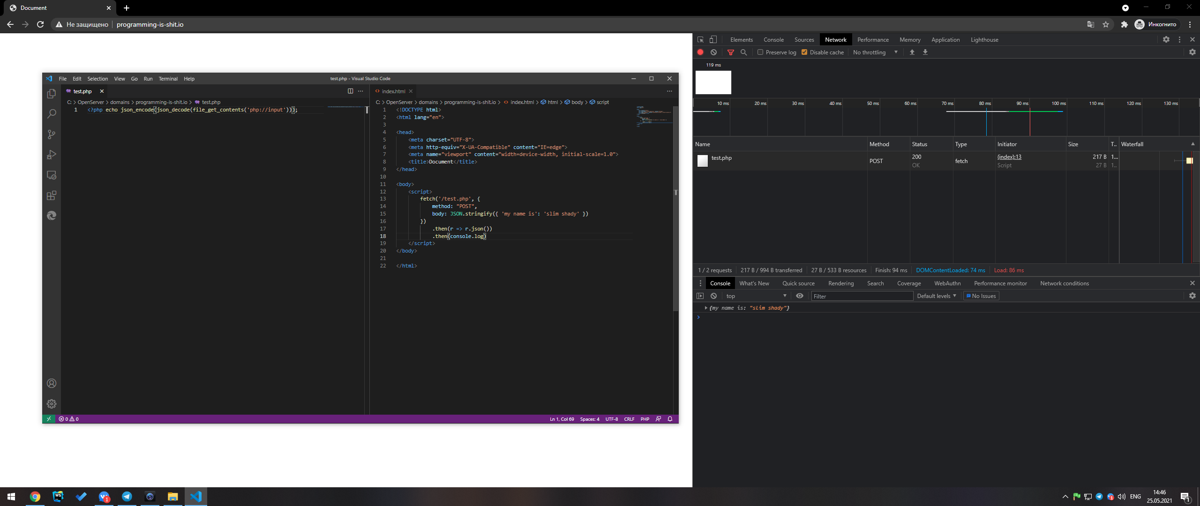Image resolution: width=1200 pixels, height=506 pixels.
Task: Switch to the Sources tab
Action: point(804,40)
